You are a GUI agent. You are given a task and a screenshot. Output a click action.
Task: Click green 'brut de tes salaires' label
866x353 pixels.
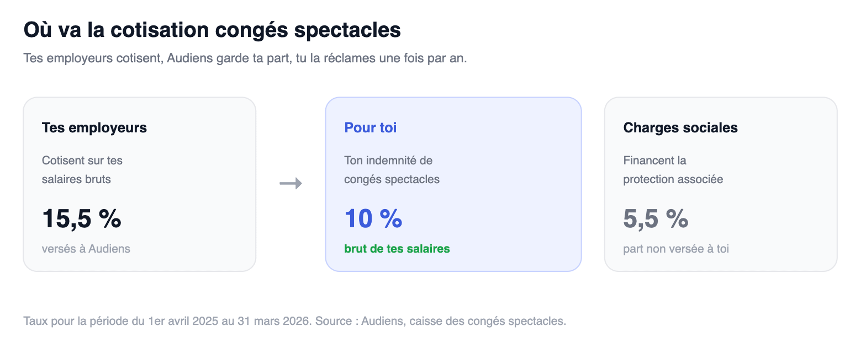(x=397, y=249)
